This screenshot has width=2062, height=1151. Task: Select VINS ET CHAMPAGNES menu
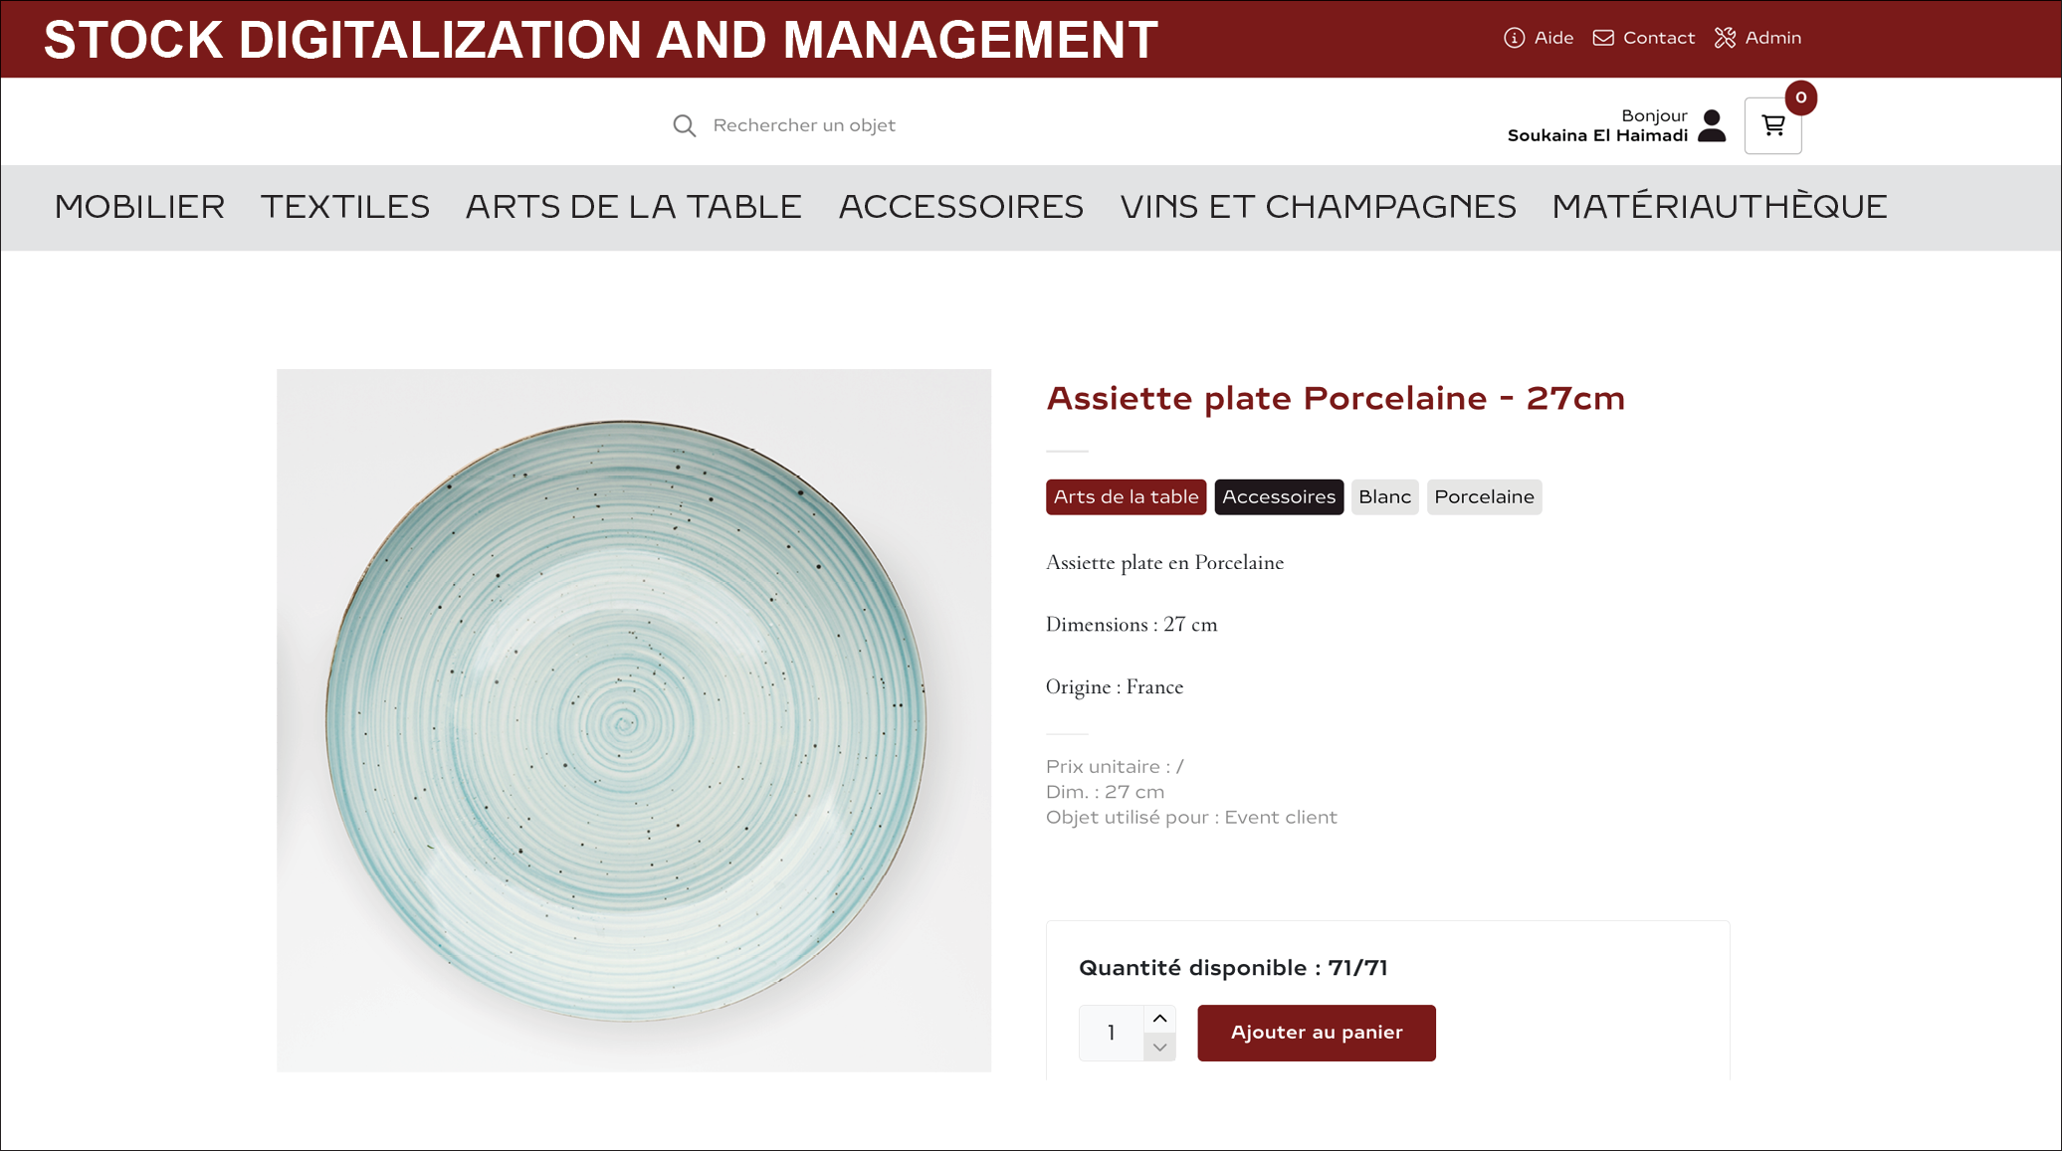click(1318, 207)
